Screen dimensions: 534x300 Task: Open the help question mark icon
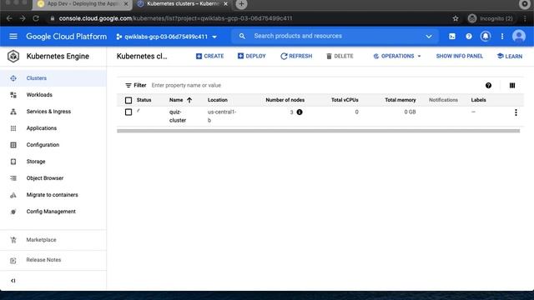click(x=469, y=37)
